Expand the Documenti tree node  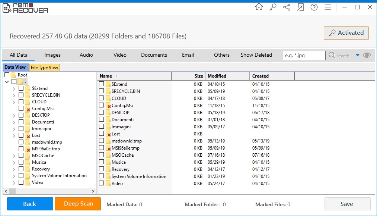click(x=14, y=122)
